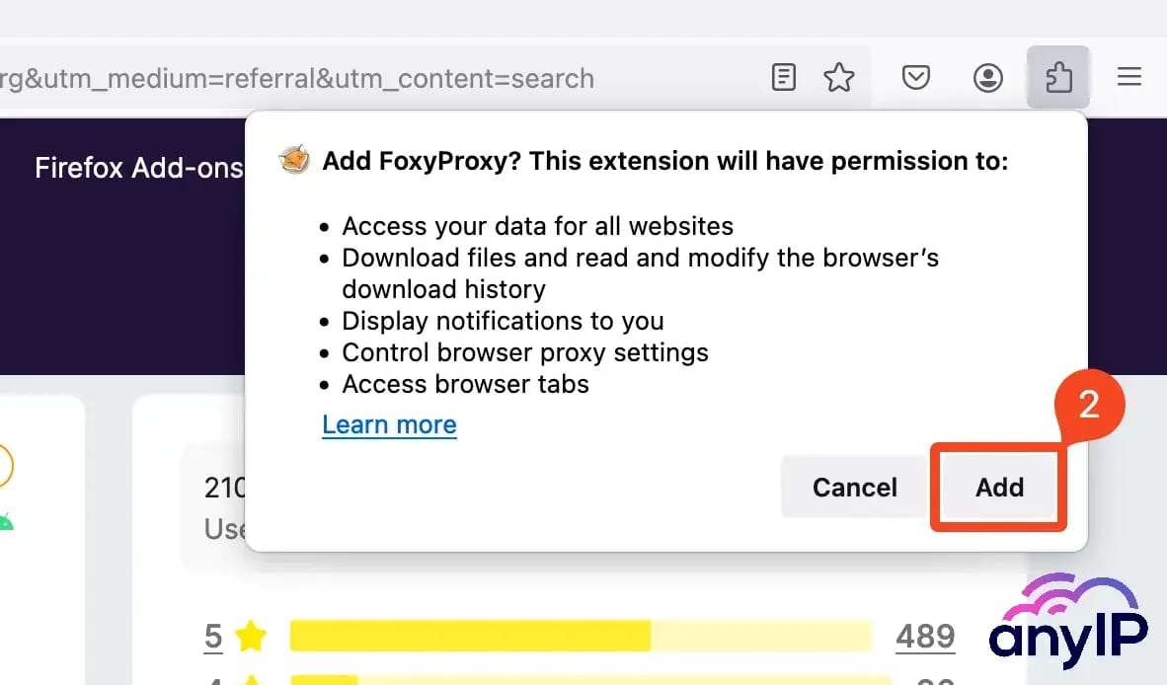Viewport: 1167px width, 685px height.
Task: Open the Firefox account icon
Action: click(x=987, y=77)
